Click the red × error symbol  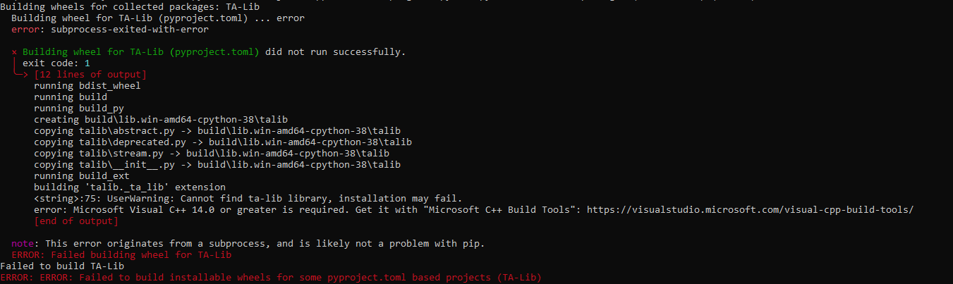point(15,52)
